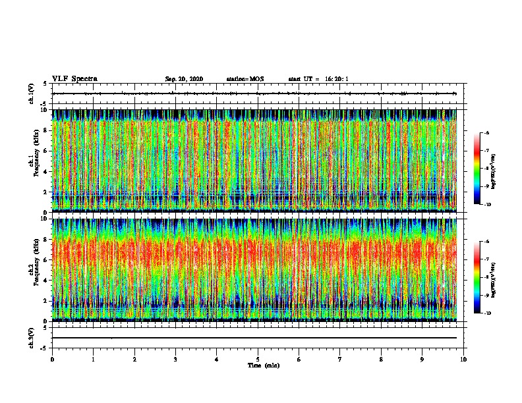Viewport: 522px width, 403px height.
Task: Click the time axis tick label "8"
Action: tap(381, 360)
